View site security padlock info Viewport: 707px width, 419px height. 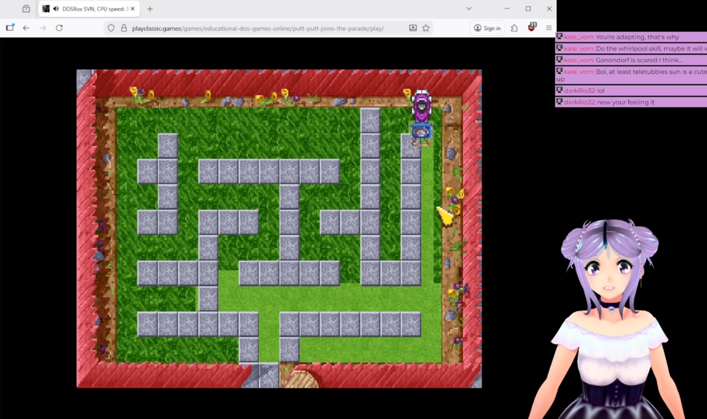(x=124, y=28)
